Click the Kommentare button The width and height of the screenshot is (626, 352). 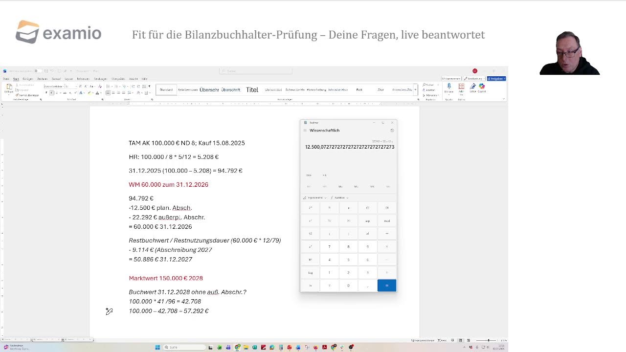451,79
